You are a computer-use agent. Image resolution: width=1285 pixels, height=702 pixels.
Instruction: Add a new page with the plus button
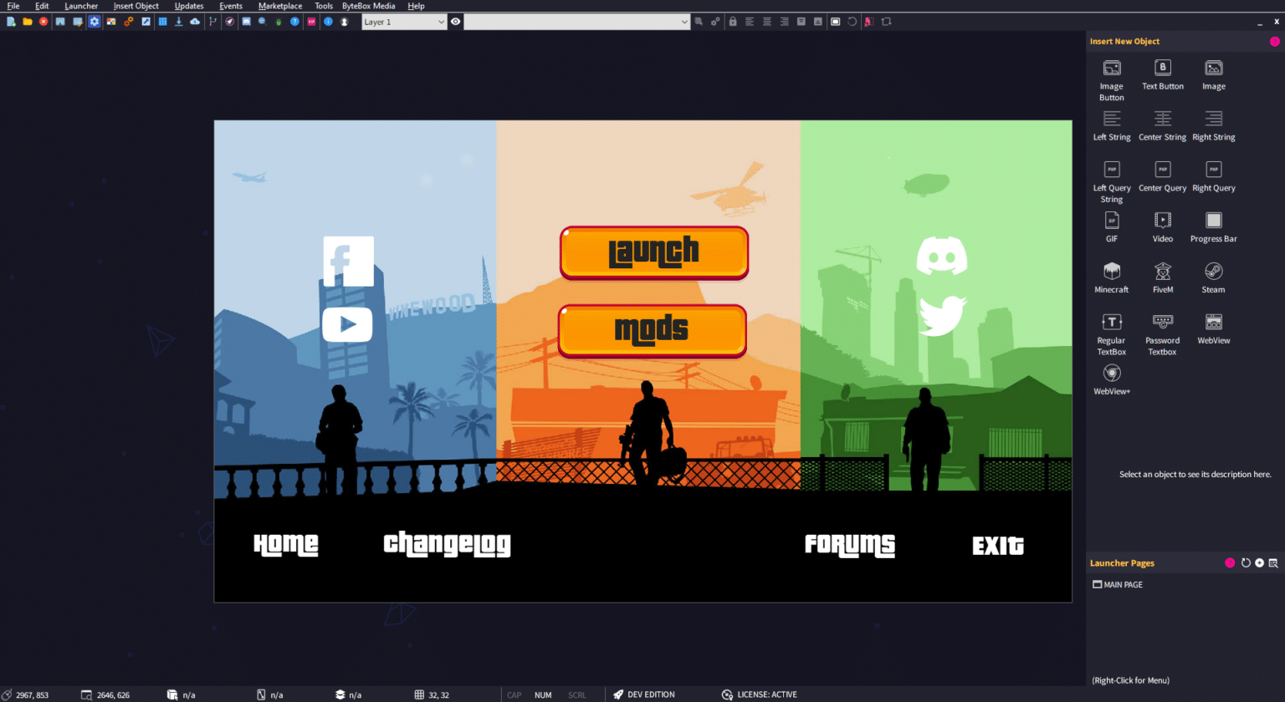[1259, 562]
